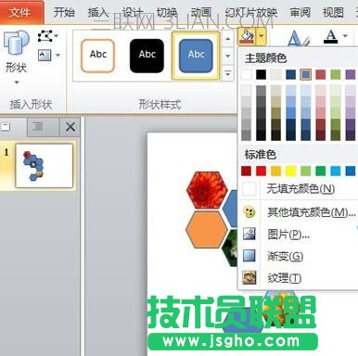The width and height of the screenshot is (358, 356).
Task: Apply the black Abc shape style
Action: (147, 56)
